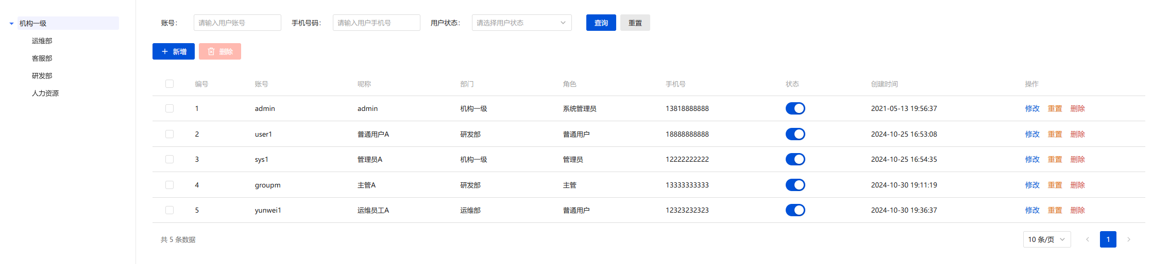Viewport: 1152px width, 264px height.
Task: Open 人力资源 department in the tree
Action: tap(45, 93)
